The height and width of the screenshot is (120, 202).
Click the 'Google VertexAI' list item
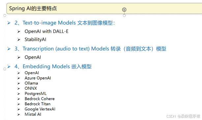pyautogui.click(x=40, y=109)
